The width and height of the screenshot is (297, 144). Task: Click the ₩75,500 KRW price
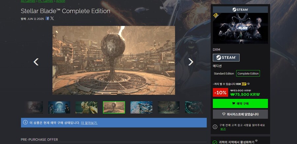[245, 95]
